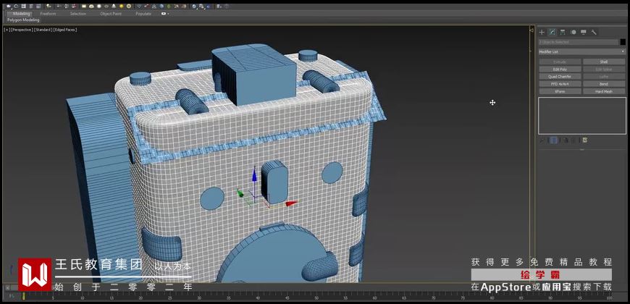Open the Create tab in command panel
630x304 pixels.
coord(542,32)
